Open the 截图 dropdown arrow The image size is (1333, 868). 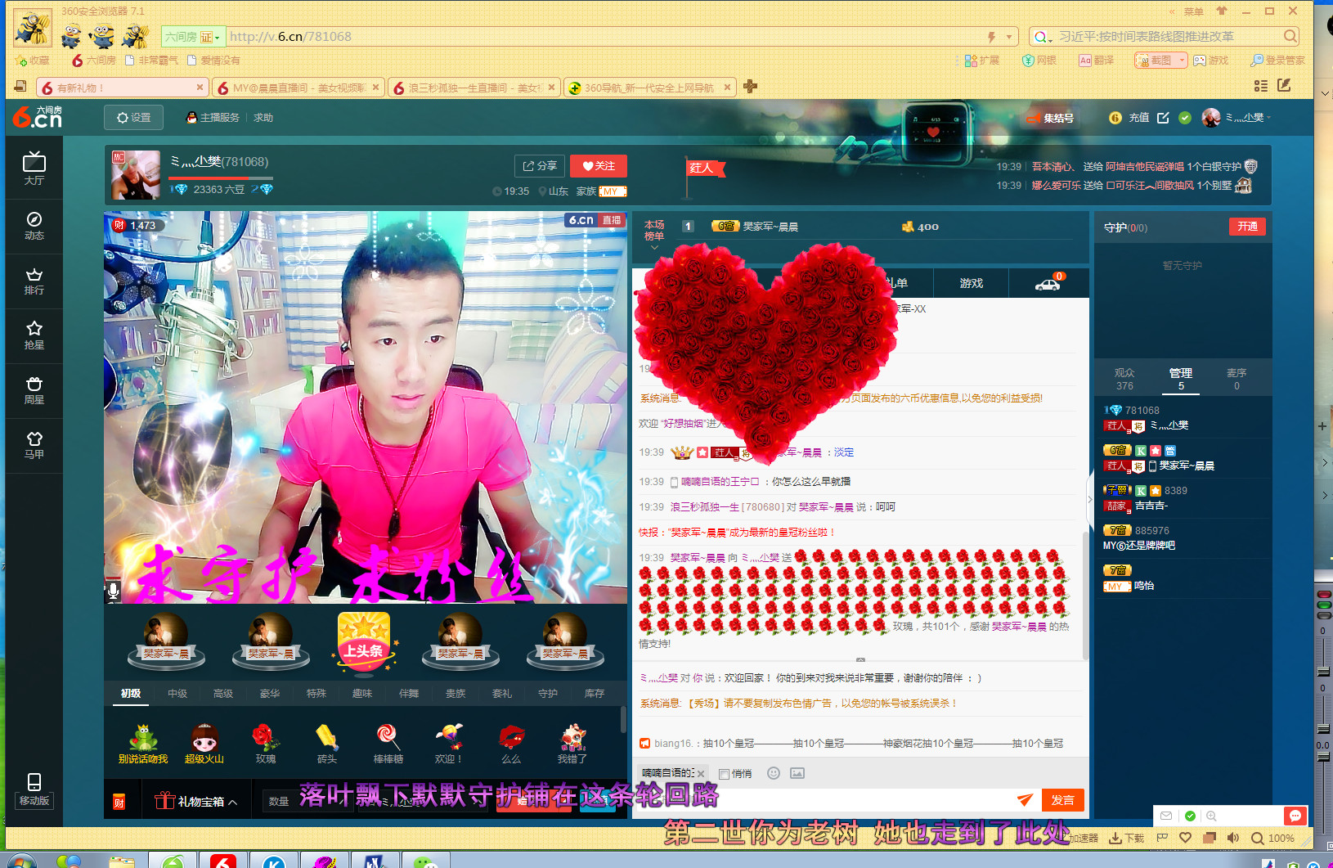(x=1182, y=61)
